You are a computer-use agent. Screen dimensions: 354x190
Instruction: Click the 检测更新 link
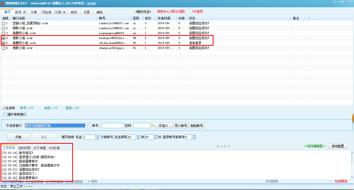[341, 181]
